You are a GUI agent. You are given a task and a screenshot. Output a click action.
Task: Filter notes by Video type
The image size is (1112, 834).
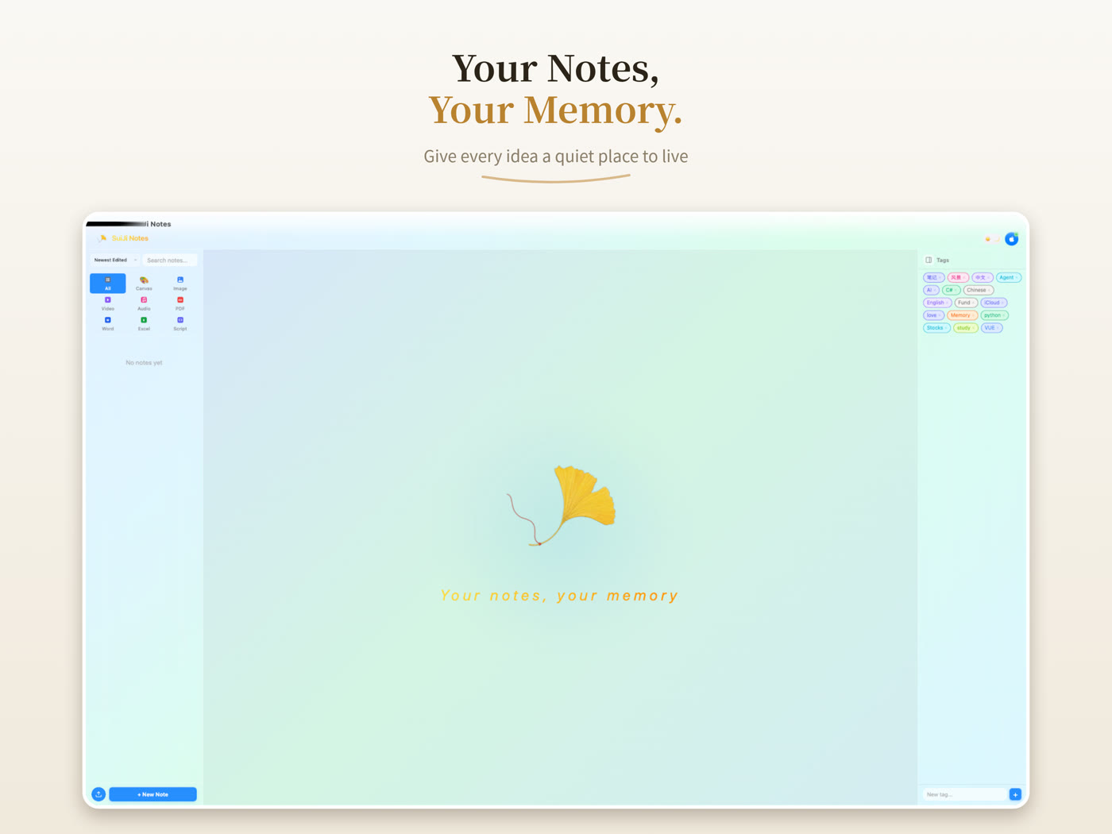(x=108, y=303)
